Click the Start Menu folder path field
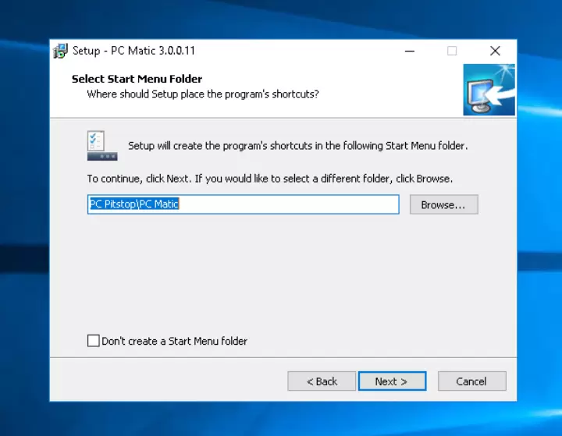Image resolution: width=562 pixels, height=436 pixels. [243, 204]
